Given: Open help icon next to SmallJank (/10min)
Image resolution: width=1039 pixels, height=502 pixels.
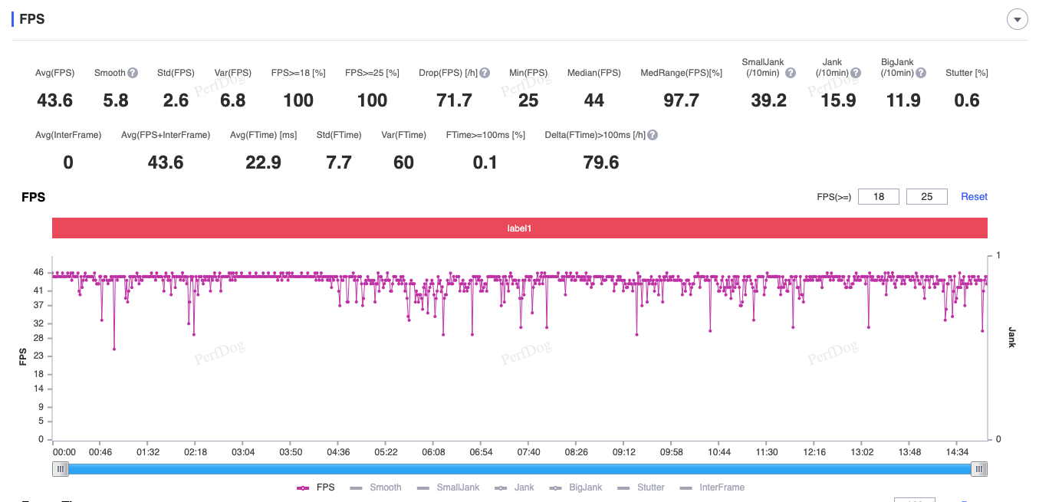Looking at the screenshot, I should 791,73.
